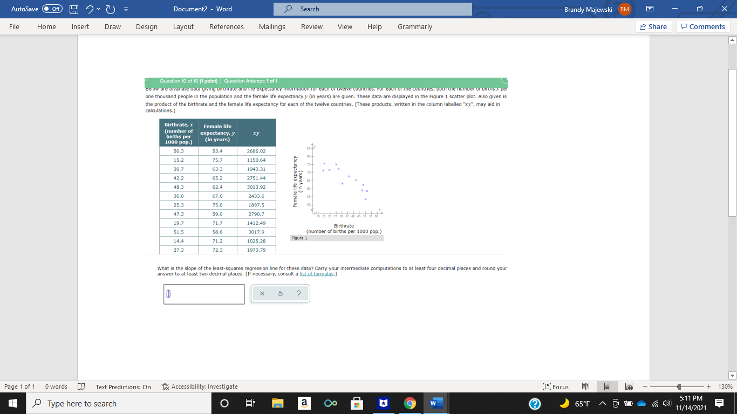Select Web Layout view in status bar
Image resolution: width=737 pixels, height=414 pixels.
(628, 387)
